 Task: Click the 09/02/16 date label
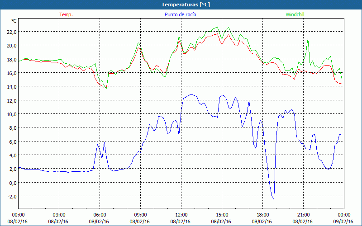[x=343, y=221]
